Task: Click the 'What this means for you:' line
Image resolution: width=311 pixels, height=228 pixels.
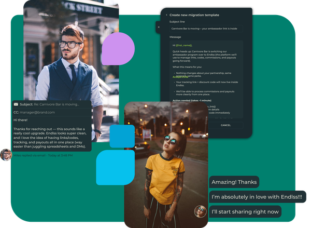Action: [x=187, y=67]
